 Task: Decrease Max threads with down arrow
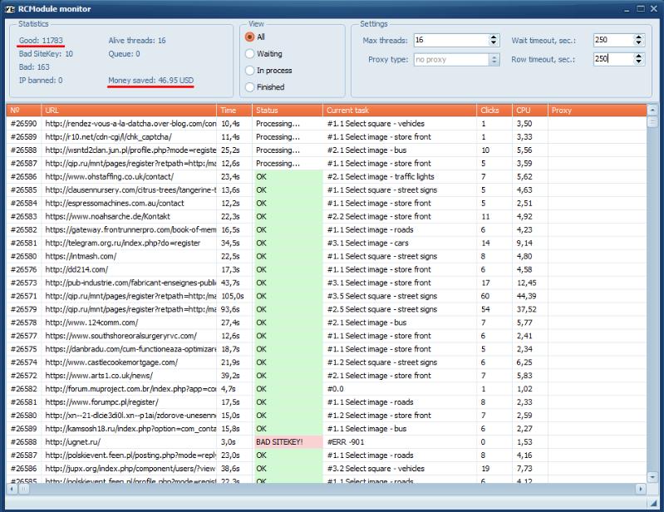pyautogui.click(x=494, y=42)
